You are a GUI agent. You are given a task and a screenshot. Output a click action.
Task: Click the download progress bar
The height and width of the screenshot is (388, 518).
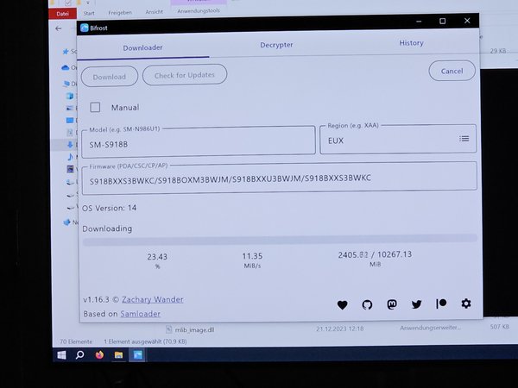click(x=280, y=240)
